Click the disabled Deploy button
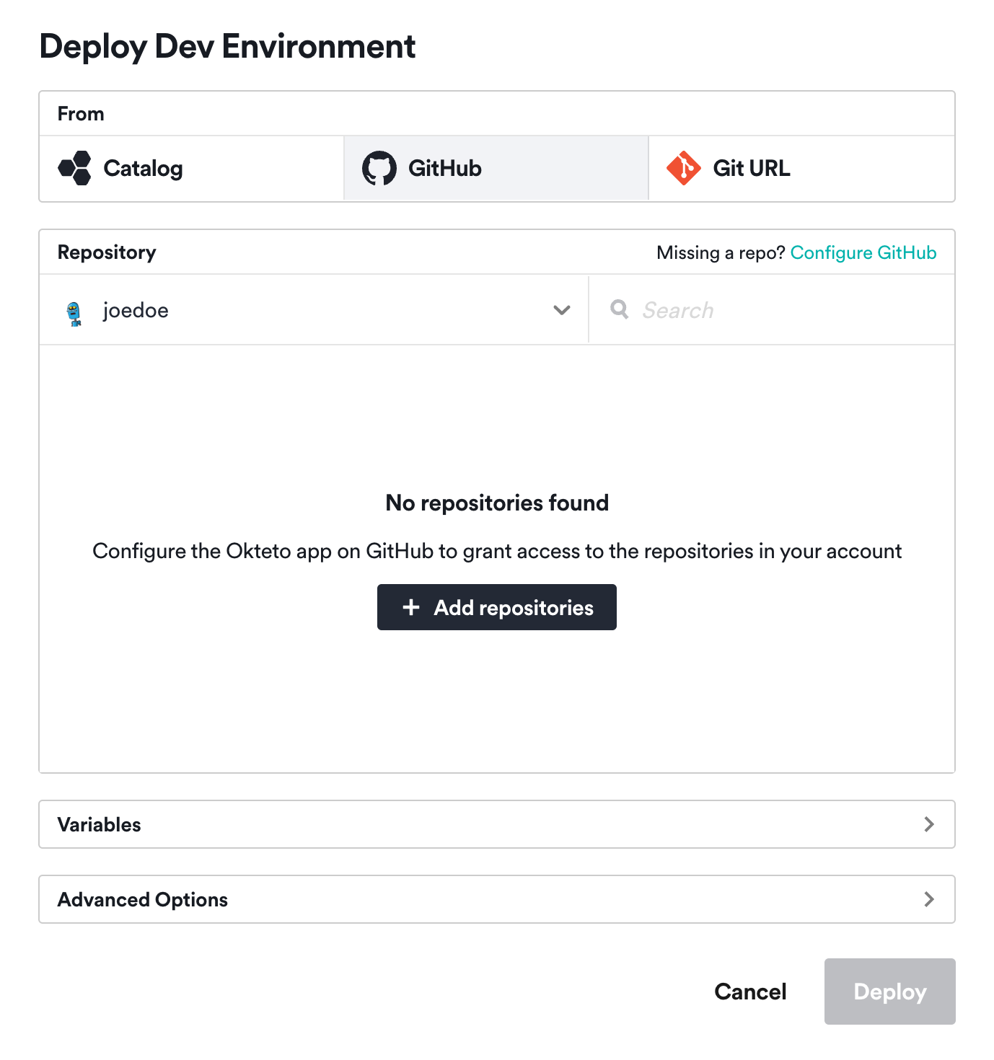Image resolution: width=994 pixels, height=1060 pixels. 889,991
